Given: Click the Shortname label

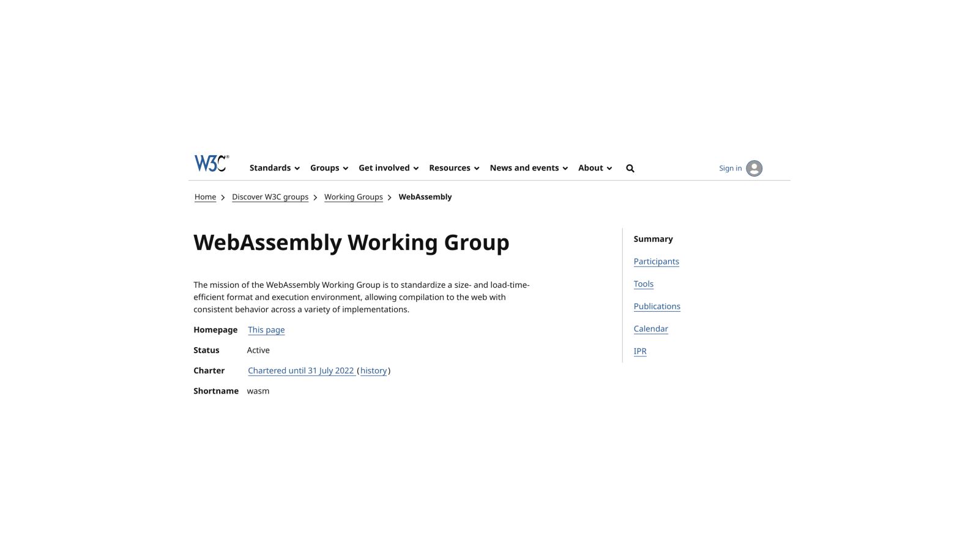Looking at the screenshot, I should tap(216, 391).
